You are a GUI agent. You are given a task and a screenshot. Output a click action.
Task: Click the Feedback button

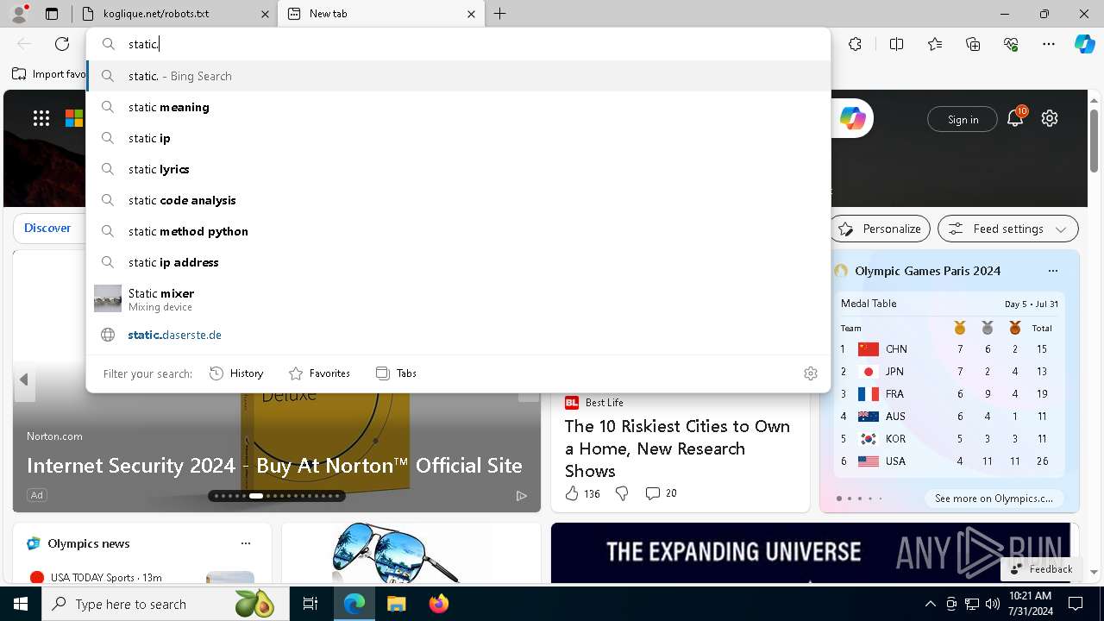coord(1041,569)
